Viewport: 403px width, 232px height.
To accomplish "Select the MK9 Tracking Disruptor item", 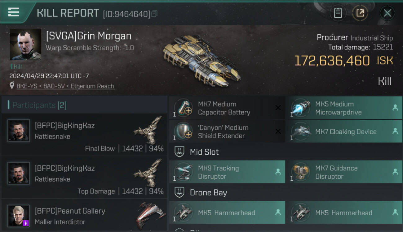I will pyautogui.click(x=227, y=172).
